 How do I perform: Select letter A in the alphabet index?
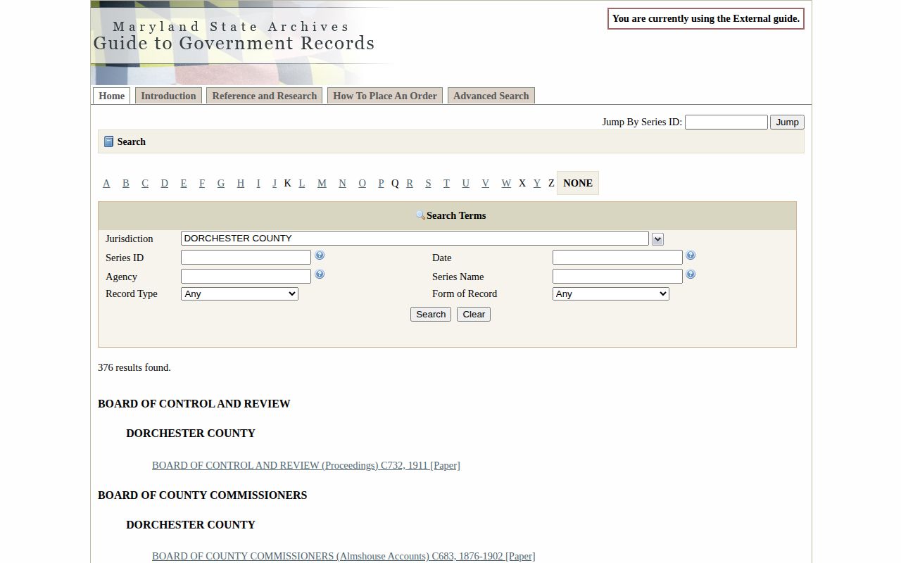point(106,183)
